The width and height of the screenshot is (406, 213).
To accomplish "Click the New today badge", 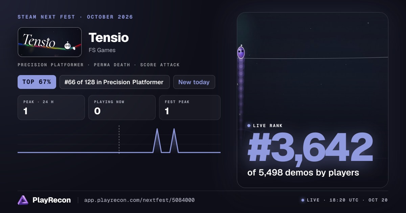I will 194,82.
